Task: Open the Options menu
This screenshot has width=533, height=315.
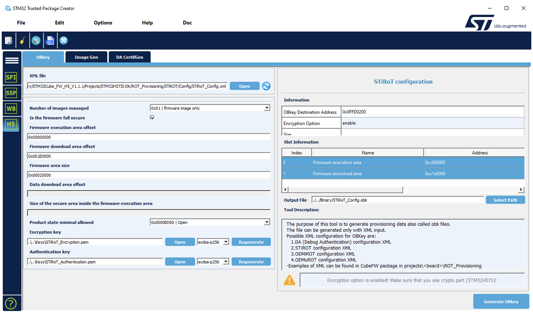Action: tap(103, 23)
